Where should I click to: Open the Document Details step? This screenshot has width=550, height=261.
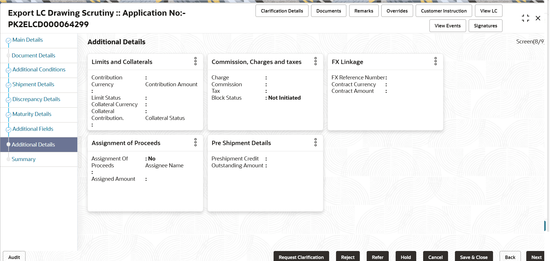[x=34, y=55]
